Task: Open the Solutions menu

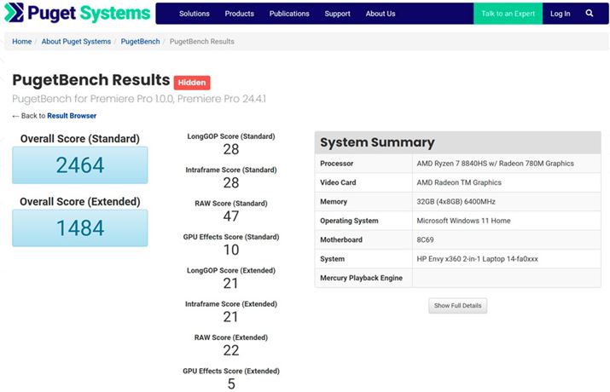Action: (x=195, y=14)
